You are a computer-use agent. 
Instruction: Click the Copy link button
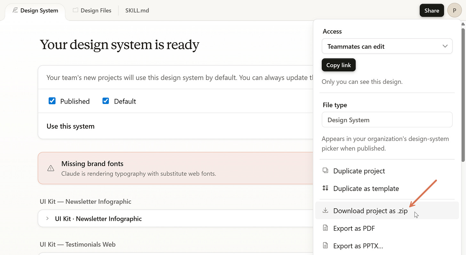coord(339,65)
